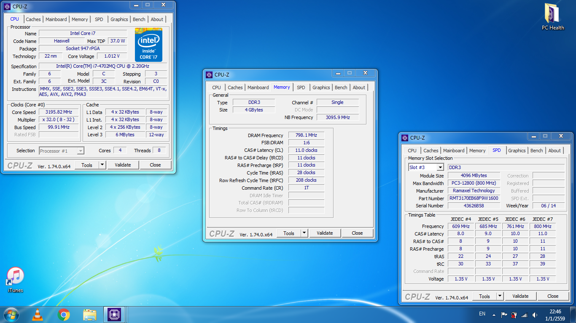Open Google Chrome from the taskbar
Viewport: 576px width, 323px height.
tap(64, 315)
